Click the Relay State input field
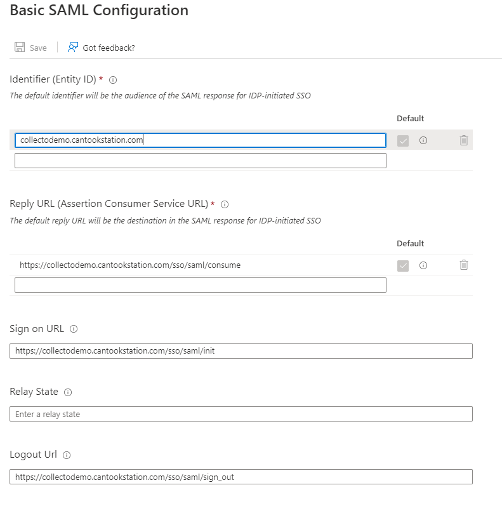Screen dimensions: 502x525 [241, 414]
